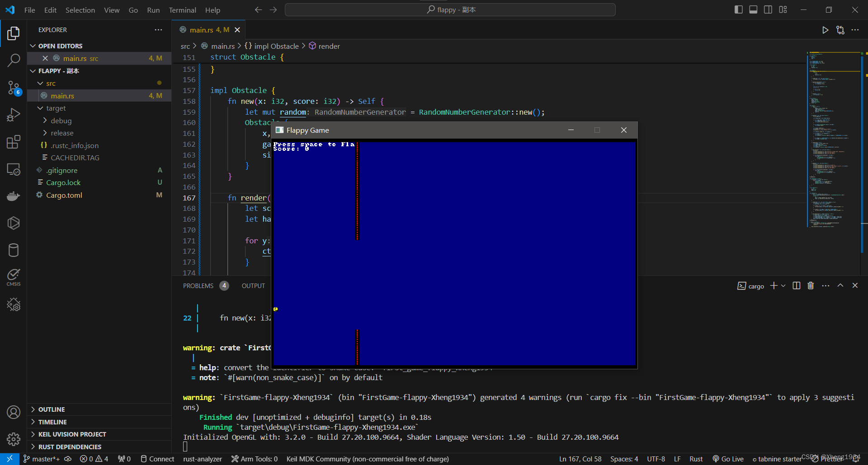Customize layout icon in title bar

tap(783, 9)
